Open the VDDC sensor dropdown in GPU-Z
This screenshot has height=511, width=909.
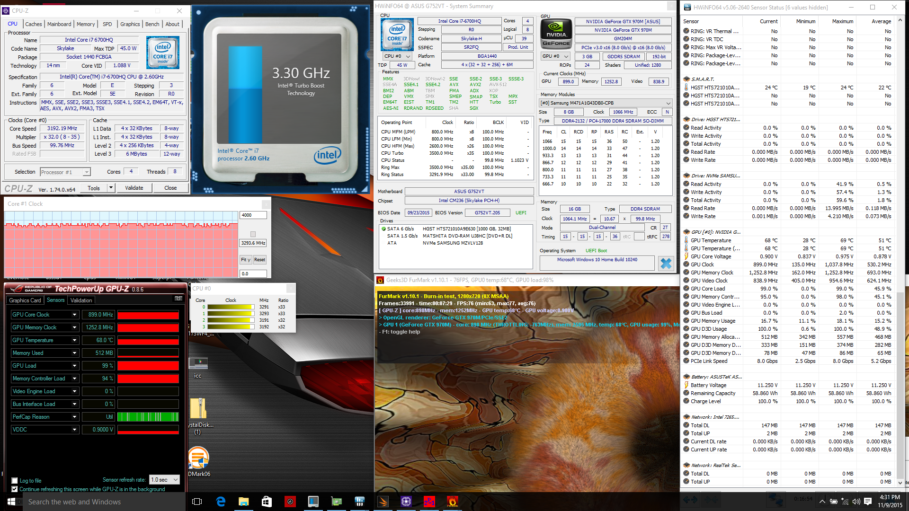74,430
